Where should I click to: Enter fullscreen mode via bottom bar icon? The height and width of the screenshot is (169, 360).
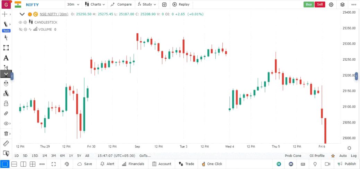tap(53, 164)
